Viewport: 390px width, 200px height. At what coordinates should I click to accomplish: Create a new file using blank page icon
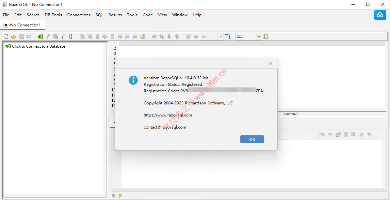click(7, 37)
